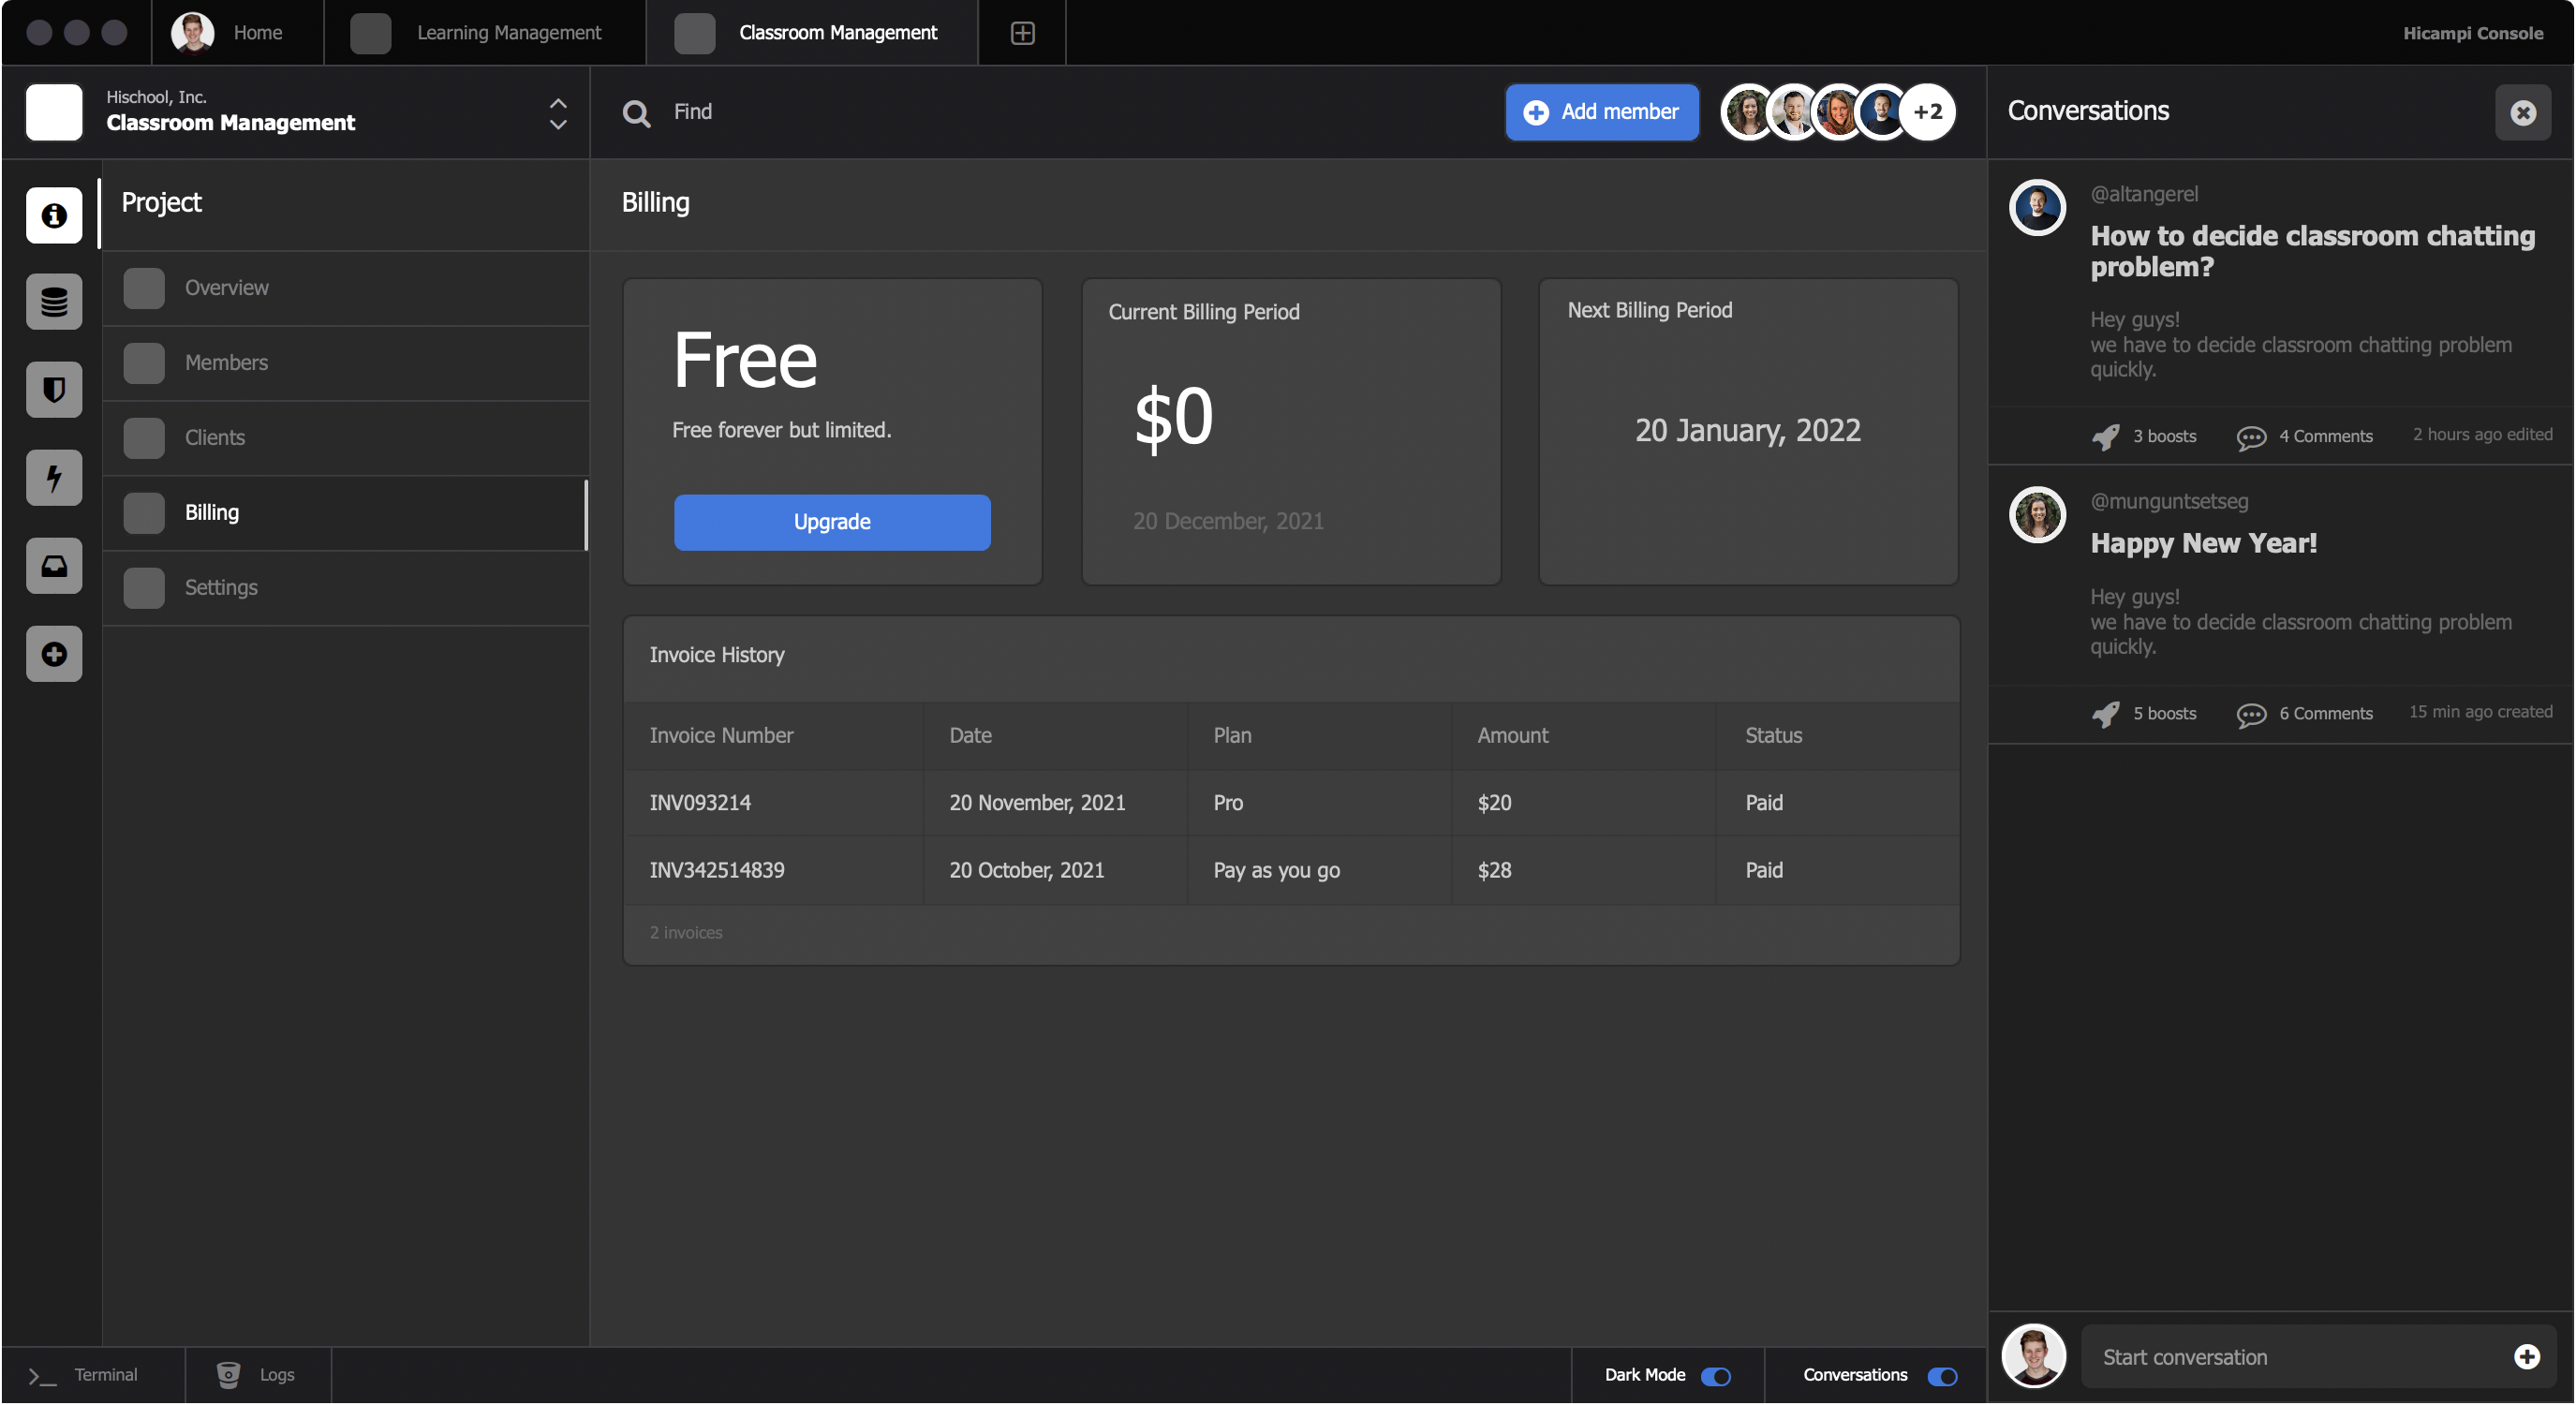Toggle the Dark Mode switch

coord(1716,1376)
